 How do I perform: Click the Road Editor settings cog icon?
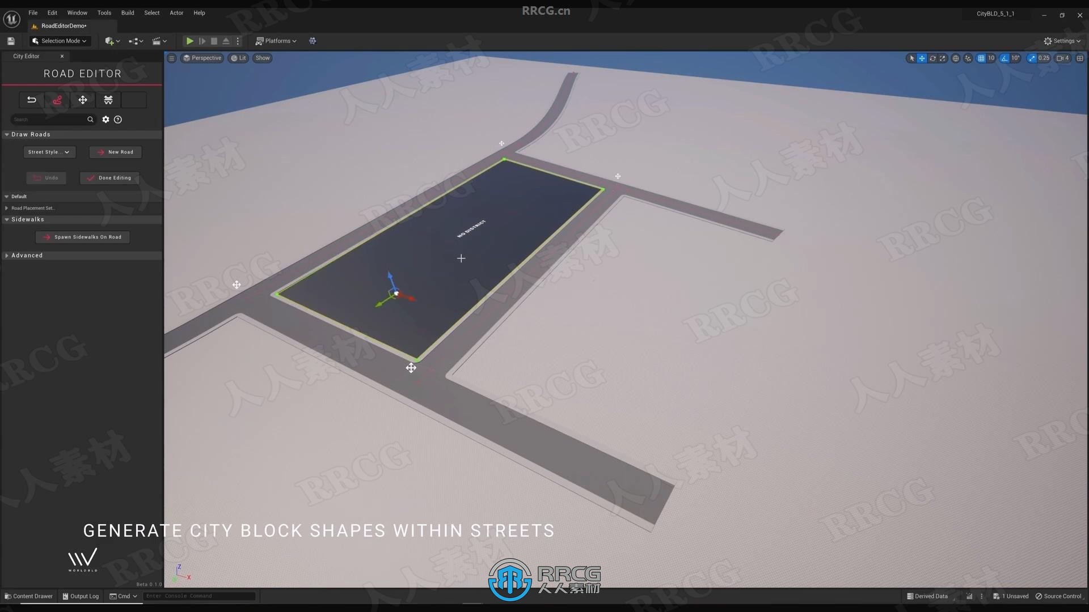(105, 120)
